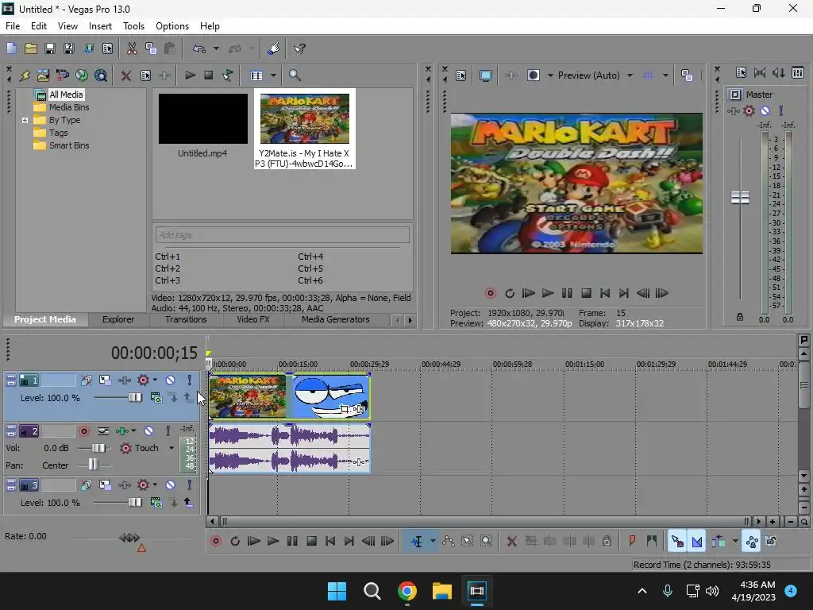Play from start in preview transport
Screen dimensions: 813x610
point(528,294)
